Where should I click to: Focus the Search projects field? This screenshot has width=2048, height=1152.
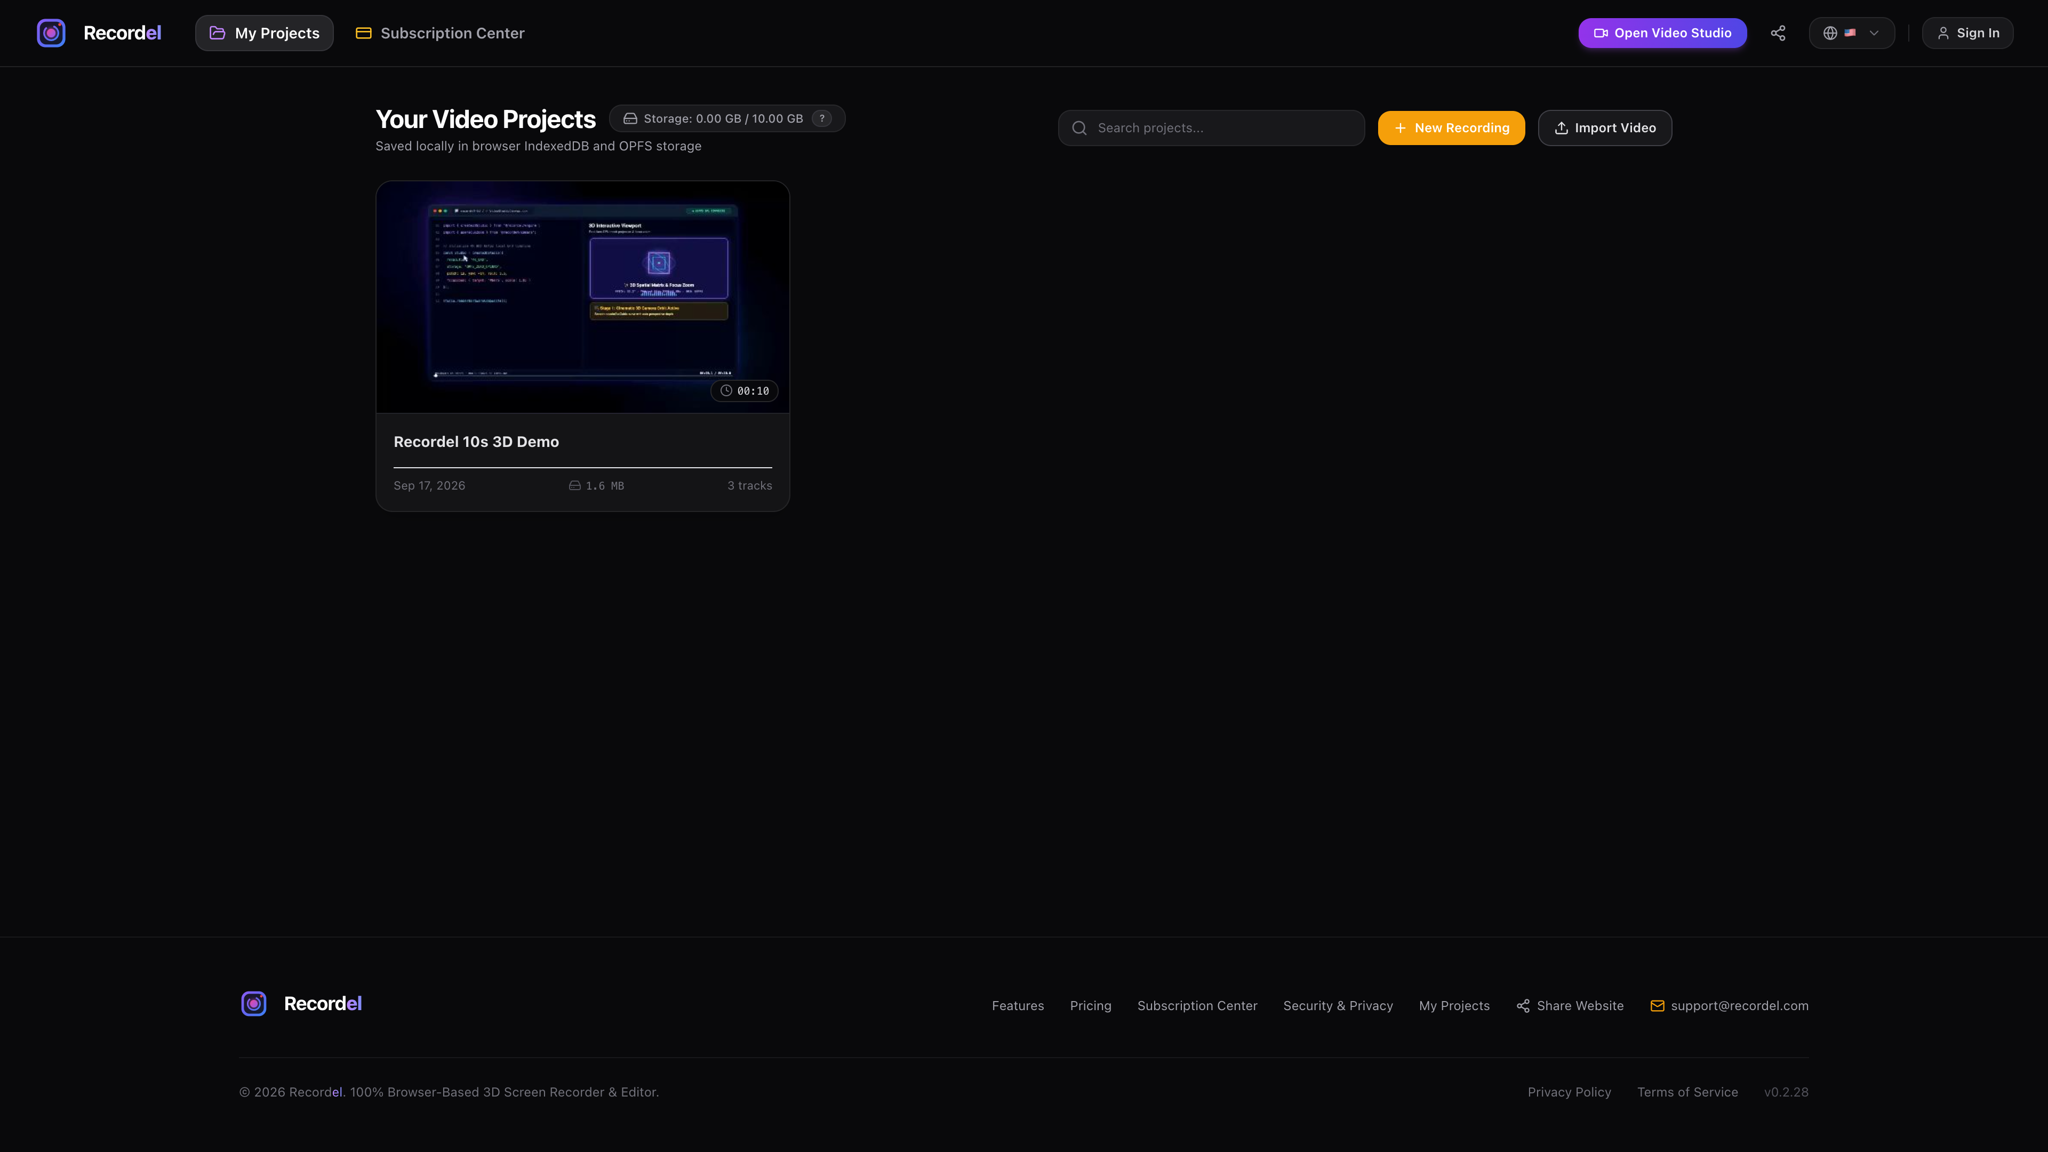coord(1211,128)
